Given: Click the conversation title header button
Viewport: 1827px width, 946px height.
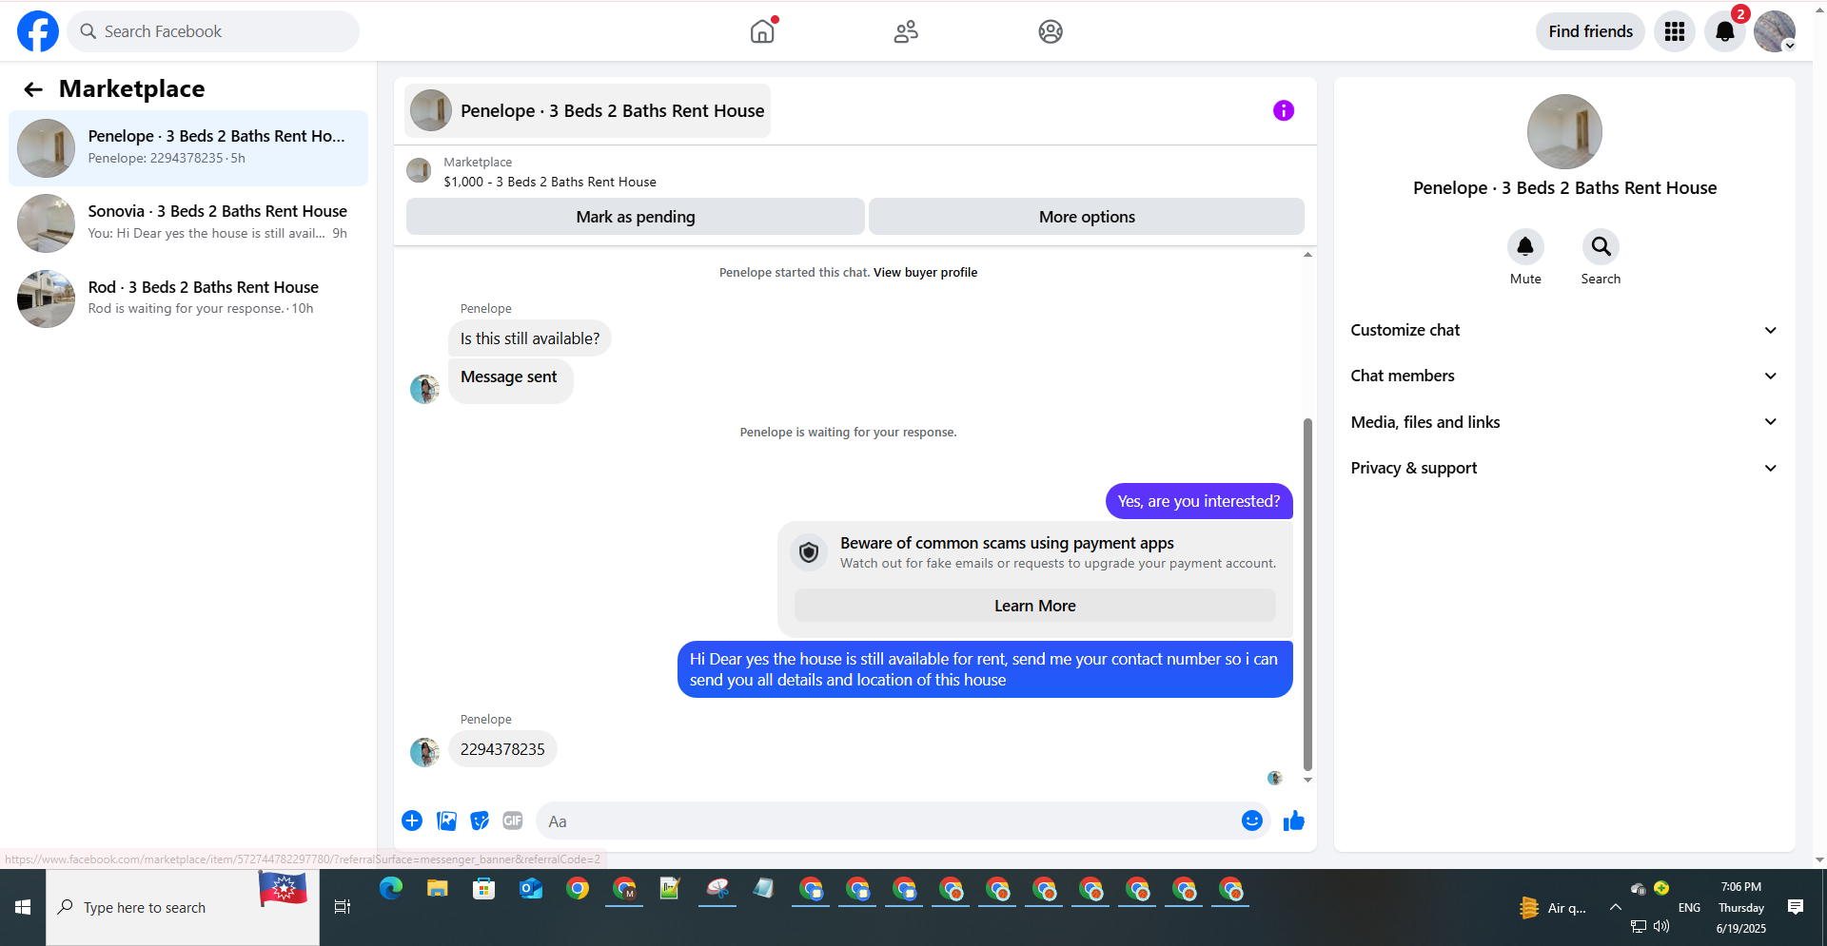Looking at the screenshot, I should [x=588, y=111].
